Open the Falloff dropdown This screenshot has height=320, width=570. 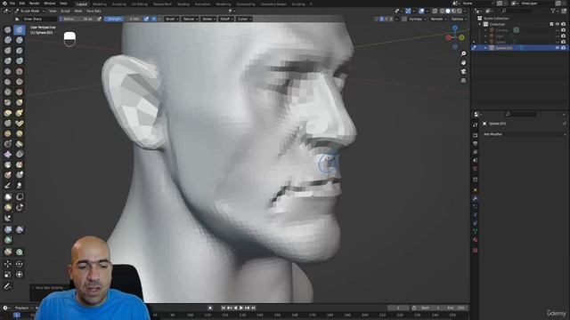pos(225,19)
